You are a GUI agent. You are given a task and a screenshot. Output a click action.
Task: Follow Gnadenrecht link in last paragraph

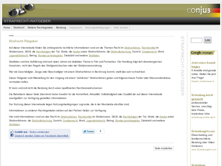pos(70,121)
